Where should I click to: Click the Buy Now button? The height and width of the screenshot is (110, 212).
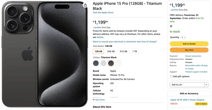[x=189, y=50]
